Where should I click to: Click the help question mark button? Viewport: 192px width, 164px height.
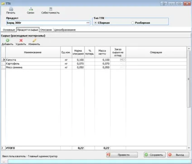(x=163, y=3)
